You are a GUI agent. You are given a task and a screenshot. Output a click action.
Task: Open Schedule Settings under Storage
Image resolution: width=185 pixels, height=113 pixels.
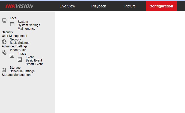click(x=22, y=71)
